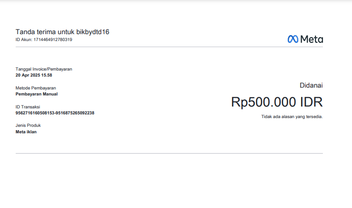Click the bottom divider below Meta iklan
The height and width of the screenshot is (208, 352).
[x=169, y=153]
